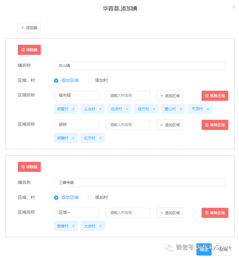The width and height of the screenshot is (239, 258).
Task: Remove the 胜峰村 tag with its x icon
Action: pos(73,226)
